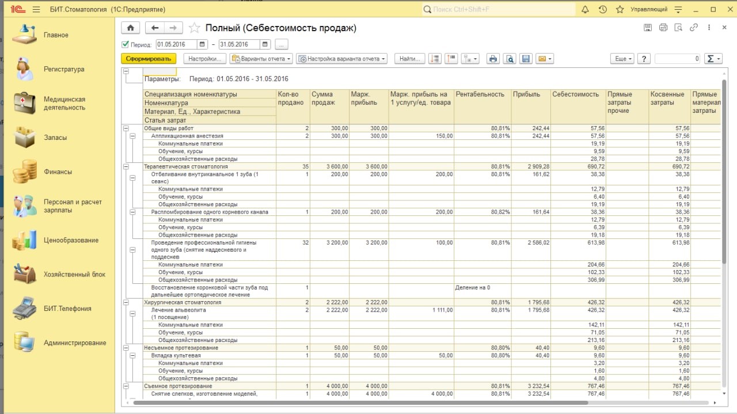Collapse Терапевтическая стоматология group

click(126, 166)
